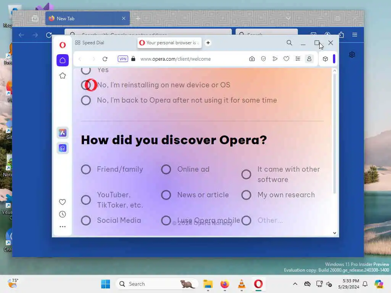The width and height of the screenshot is (391, 293).
Task: Open Easy Setup sliders icon
Action: [298, 59]
